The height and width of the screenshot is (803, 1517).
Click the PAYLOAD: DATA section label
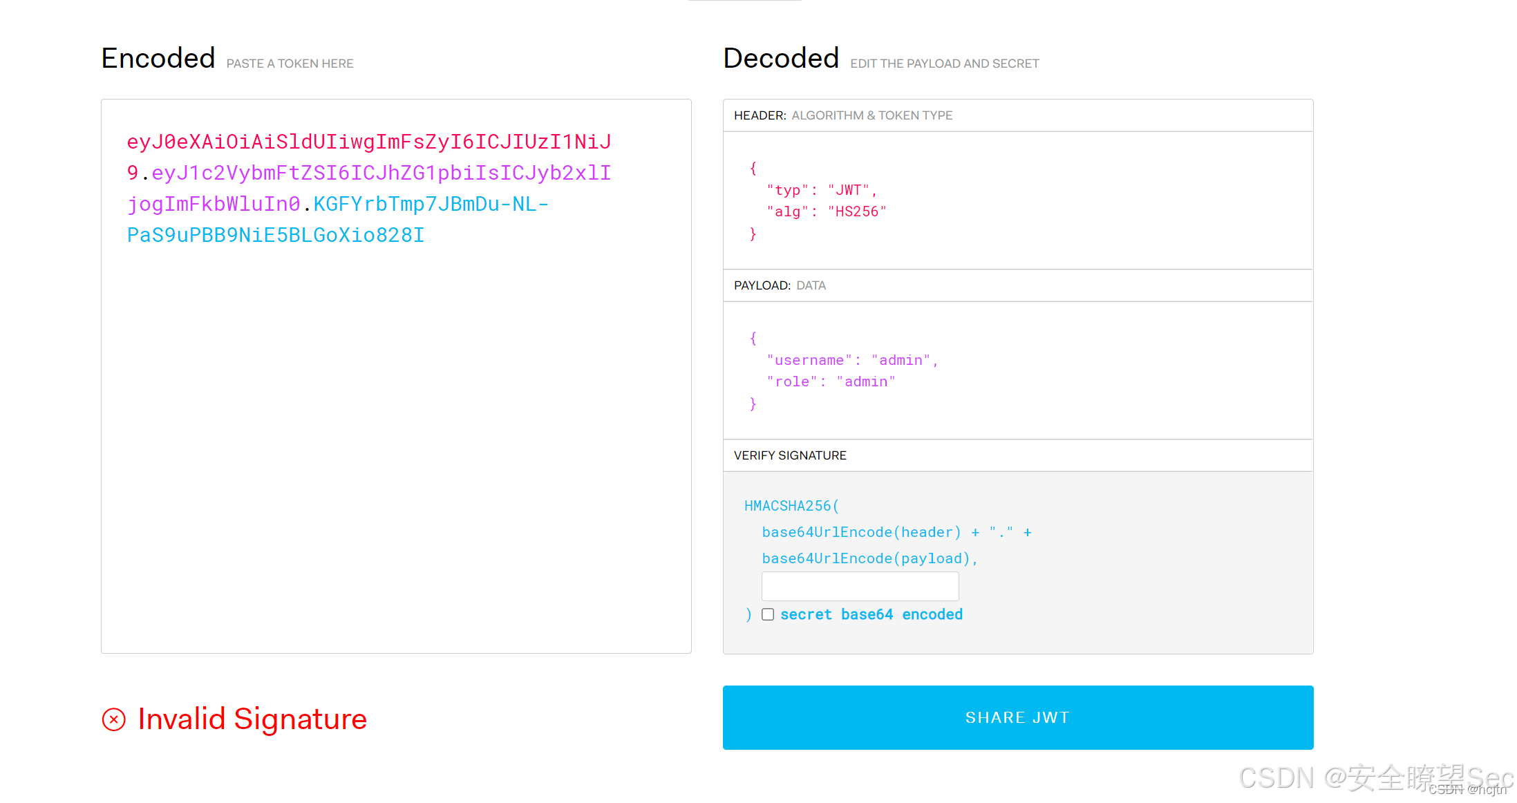(780, 285)
